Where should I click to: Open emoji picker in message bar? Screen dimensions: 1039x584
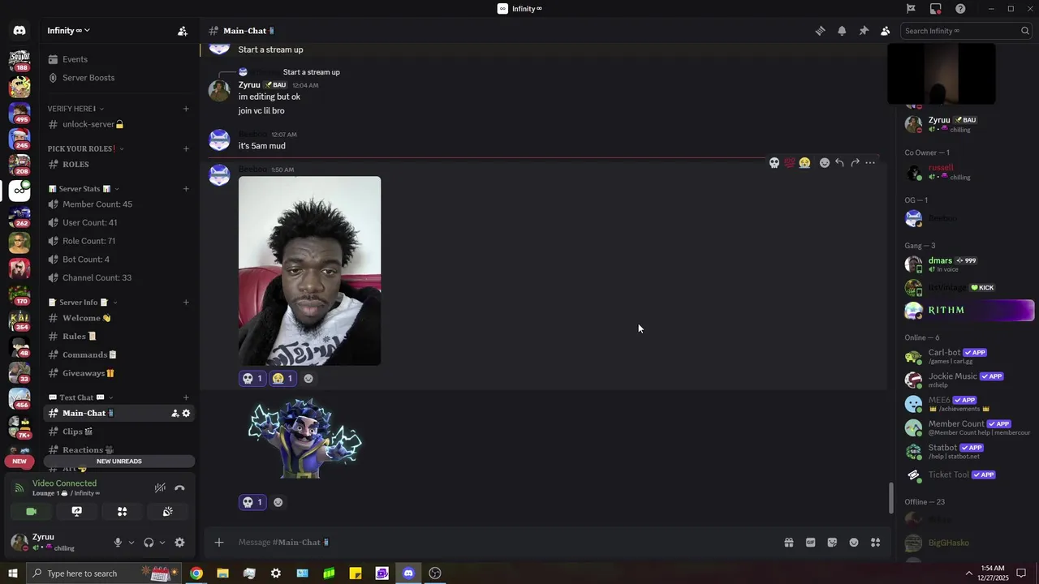pyautogui.click(x=854, y=543)
